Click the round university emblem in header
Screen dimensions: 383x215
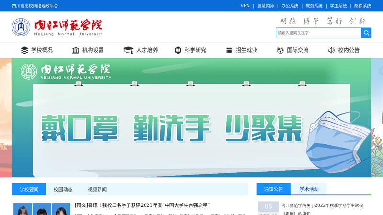click(x=21, y=27)
